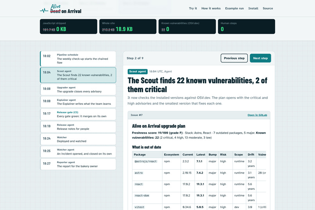Image resolution: width=315 pixels, height=210 pixels.
Task: Click the JavaScript shipped 0 KB card
Action: click(68, 27)
